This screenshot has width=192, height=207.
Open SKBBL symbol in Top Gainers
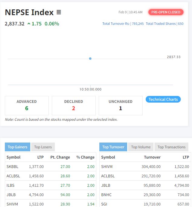(12, 166)
